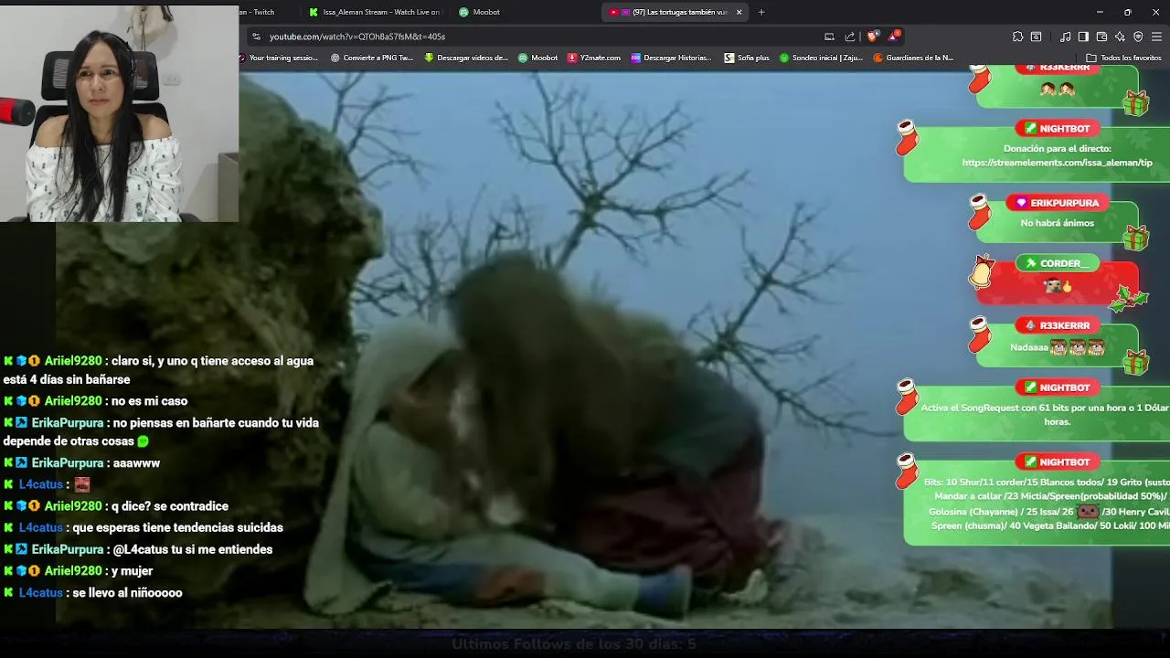Screen dimensions: 1170x658
Task: Open the Descargar videos de... bookmark
Action: [x=466, y=58]
